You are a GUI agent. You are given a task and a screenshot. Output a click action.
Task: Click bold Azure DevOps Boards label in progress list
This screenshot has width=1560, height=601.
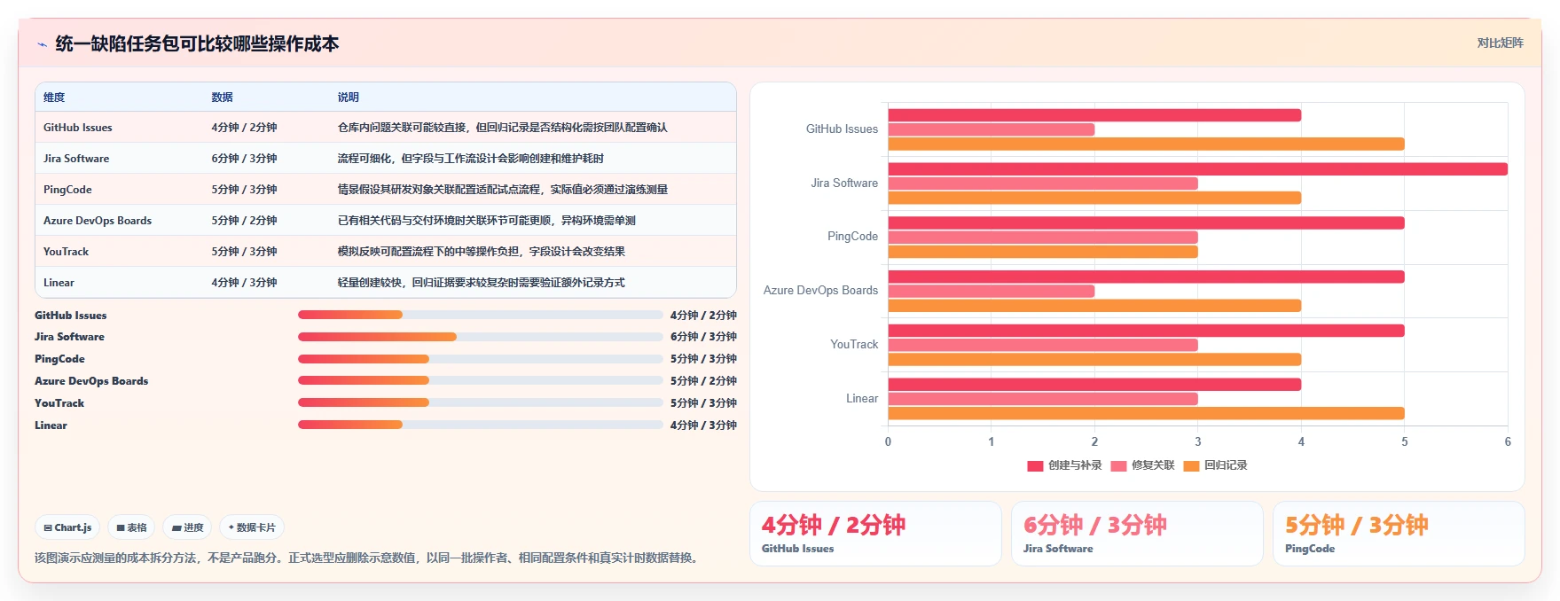(91, 381)
